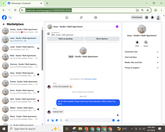Open the Chrome tab search dropdown arrow
Screen dimensions: 165x132
(x=3, y=3)
